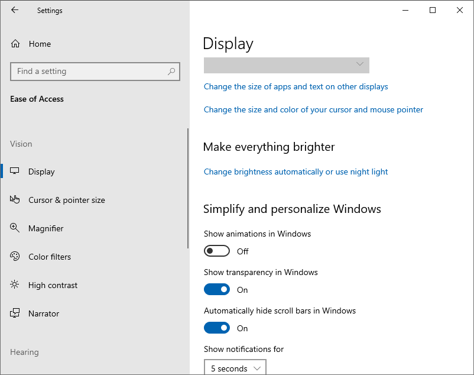Open Cursor & pointer size page
Viewport: 474px width, 375px height.
67,200
